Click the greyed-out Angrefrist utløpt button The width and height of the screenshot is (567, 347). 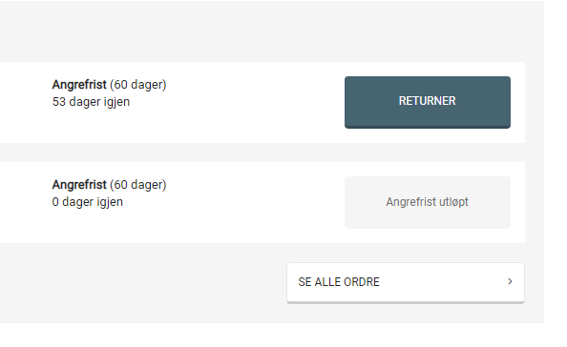[428, 202]
